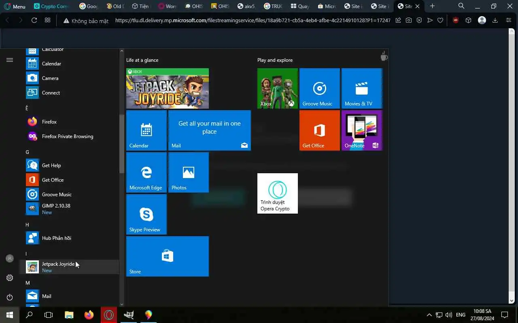The image size is (518, 323).
Task: Click the Play and explore group title
Action: click(275, 60)
